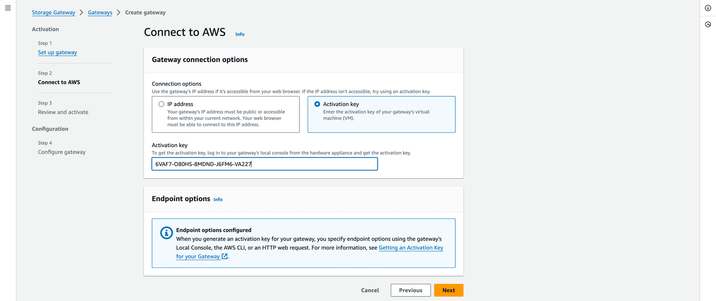The width and height of the screenshot is (716, 301).
Task: Click 'Review and activate' step label
Action: [x=63, y=112]
